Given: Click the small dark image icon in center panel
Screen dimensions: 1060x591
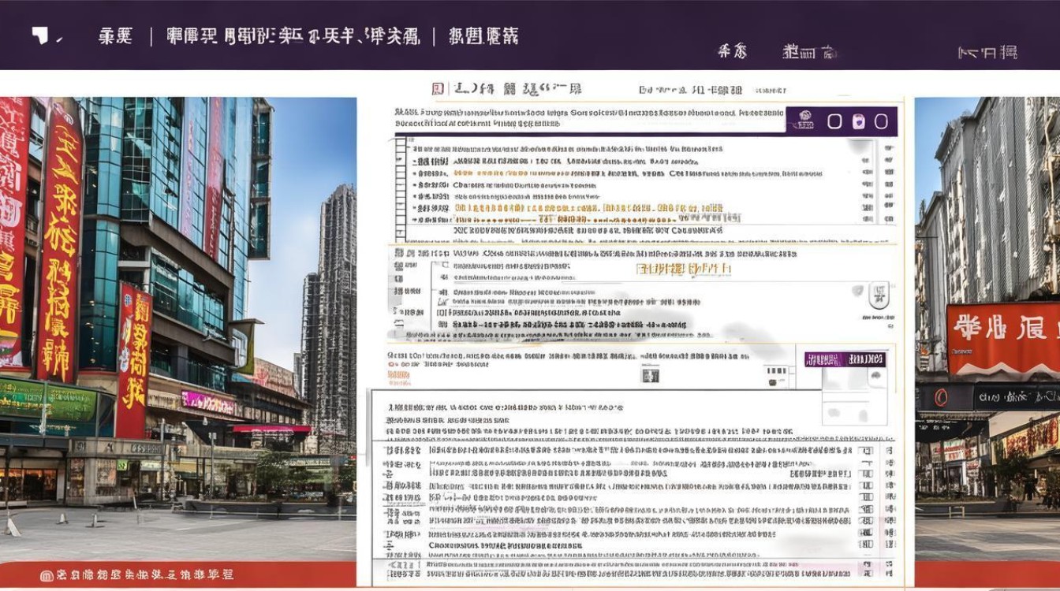Looking at the screenshot, I should [650, 374].
